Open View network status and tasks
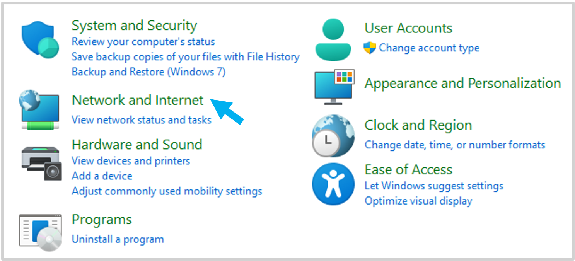The width and height of the screenshot is (575, 261). (142, 120)
